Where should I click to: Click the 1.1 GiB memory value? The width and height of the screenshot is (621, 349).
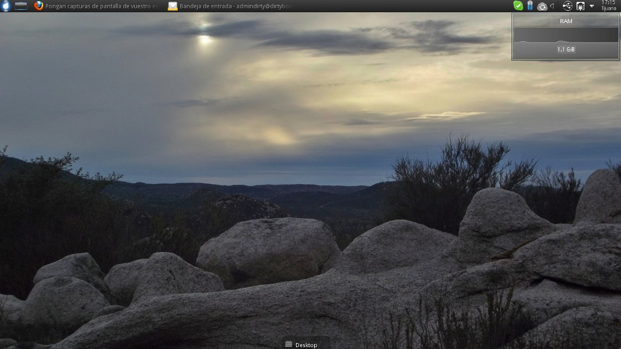[565, 50]
